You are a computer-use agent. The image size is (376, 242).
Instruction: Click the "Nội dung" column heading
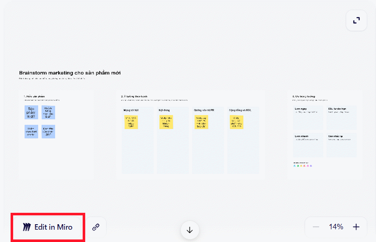164,110
